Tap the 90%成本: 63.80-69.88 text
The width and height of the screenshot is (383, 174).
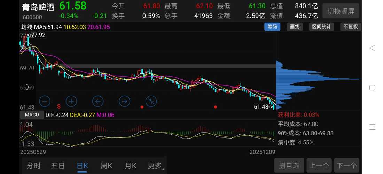tap(306, 133)
